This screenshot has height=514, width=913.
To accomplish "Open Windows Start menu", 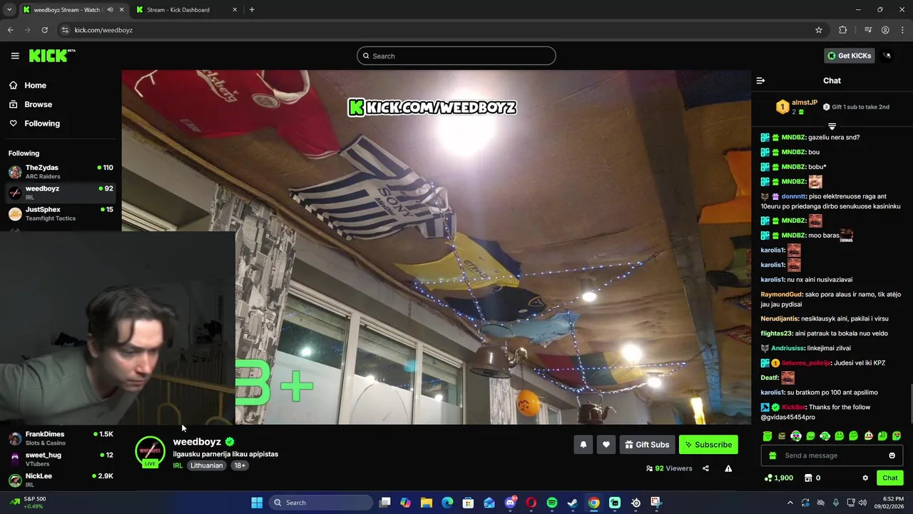I will point(257,503).
